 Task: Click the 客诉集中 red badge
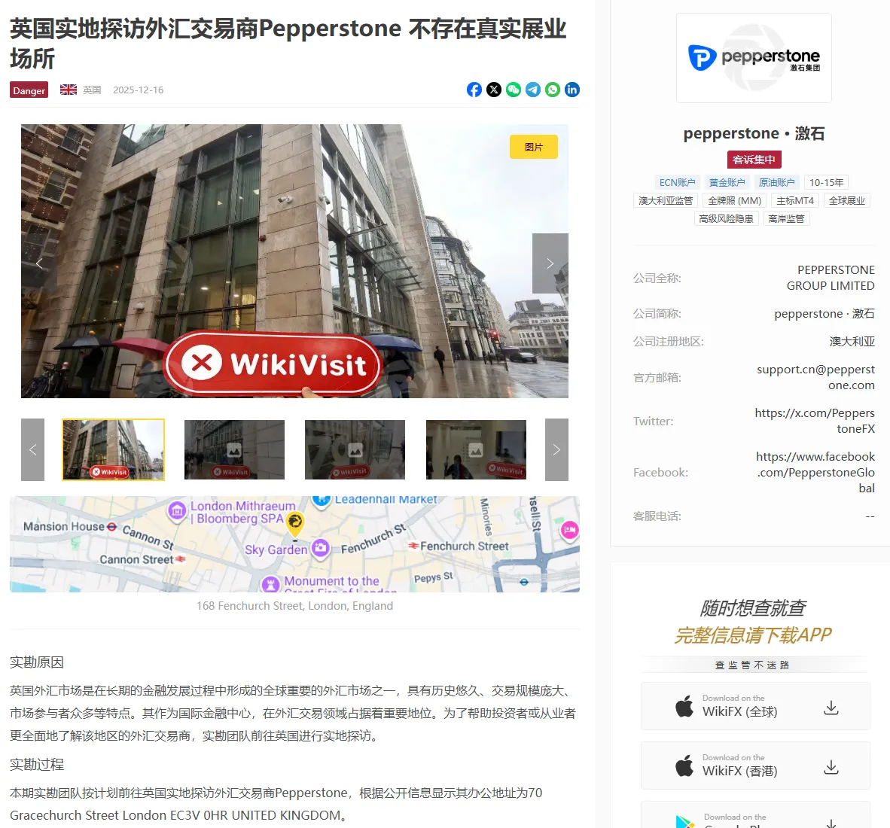[754, 160]
